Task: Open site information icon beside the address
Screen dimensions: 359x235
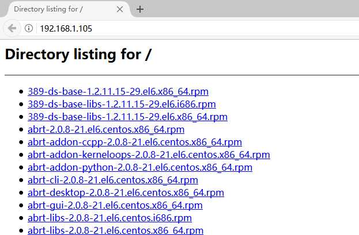Action: (29, 28)
